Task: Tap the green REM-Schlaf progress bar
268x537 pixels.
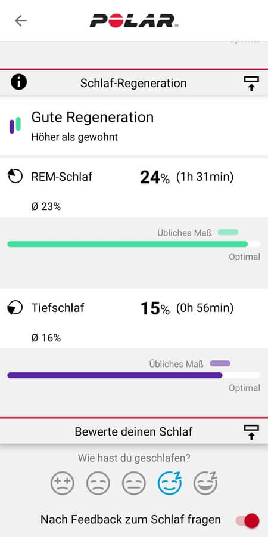Action: coord(133,244)
